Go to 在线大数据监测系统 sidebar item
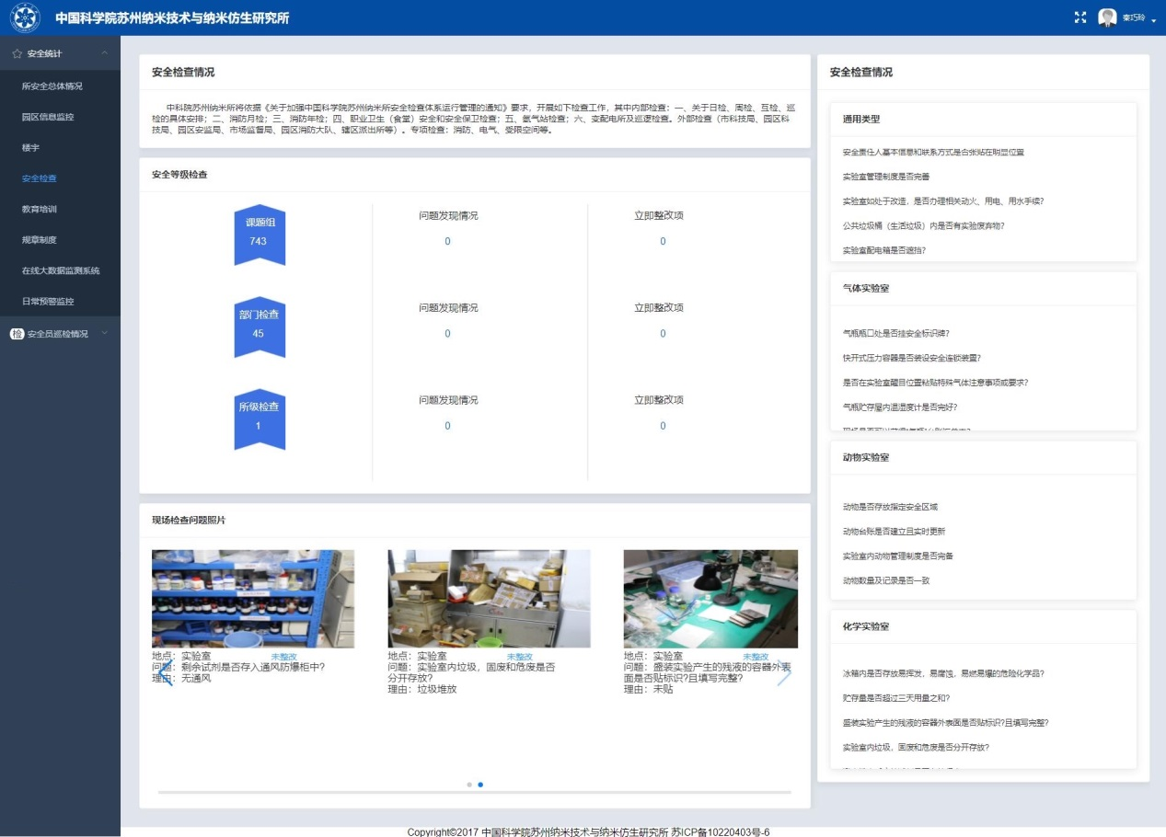1166x837 pixels. pyautogui.click(x=61, y=270)
